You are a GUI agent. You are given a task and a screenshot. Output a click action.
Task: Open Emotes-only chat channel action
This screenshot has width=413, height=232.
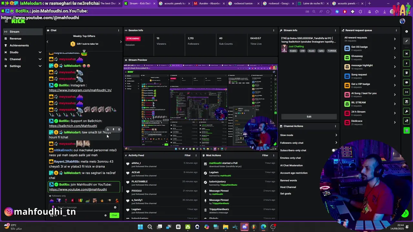point(290,158)
